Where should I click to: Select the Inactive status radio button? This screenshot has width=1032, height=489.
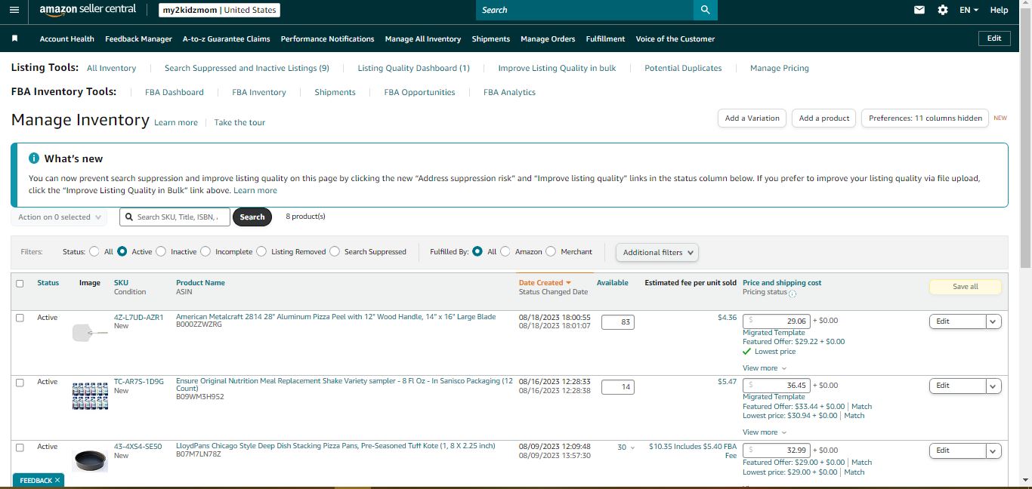161,252
